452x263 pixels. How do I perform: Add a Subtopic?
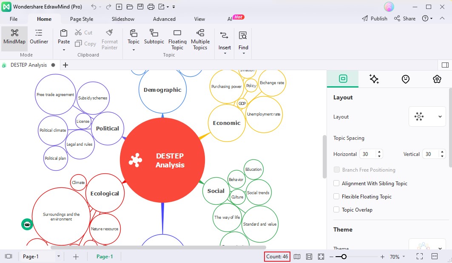[154, 37]
